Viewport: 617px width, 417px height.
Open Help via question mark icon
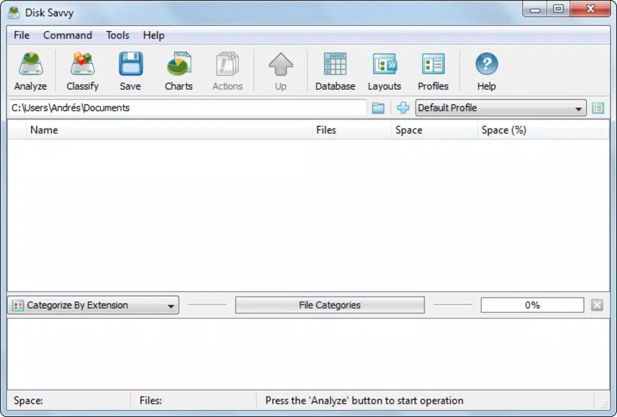coord(487,71)
